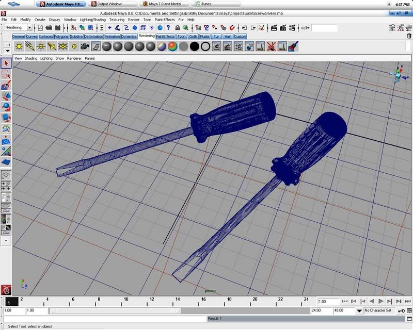Activate the Rotate tool
This screenshot has height=330, width=413.
pyautogui.click(x=6, y=107)
